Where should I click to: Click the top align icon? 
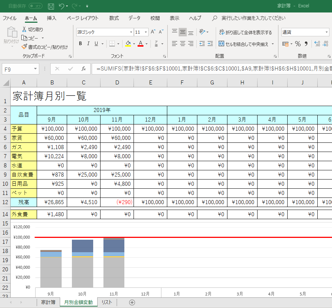[x=175, y=32]
